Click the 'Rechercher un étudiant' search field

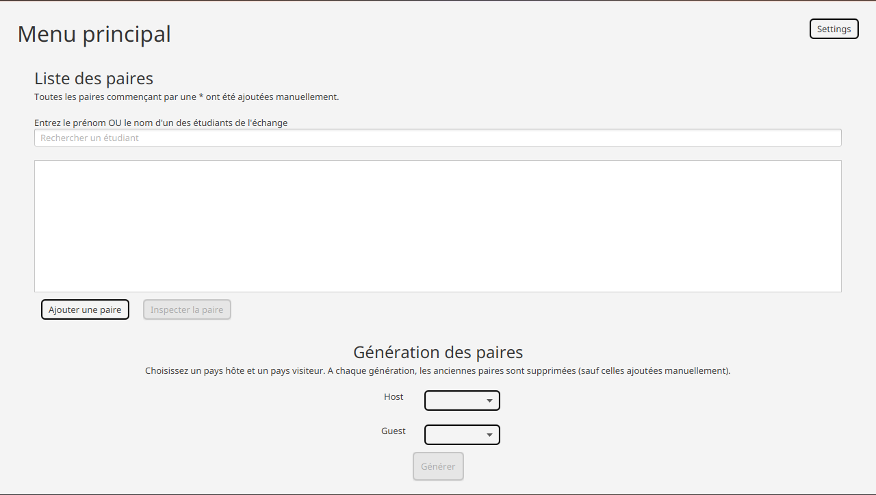[x=437, y=138]
